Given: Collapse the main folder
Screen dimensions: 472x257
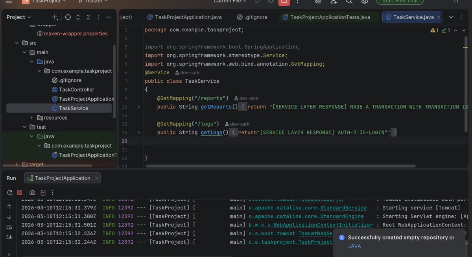Looking at the screenshot, I should point(24,52).
